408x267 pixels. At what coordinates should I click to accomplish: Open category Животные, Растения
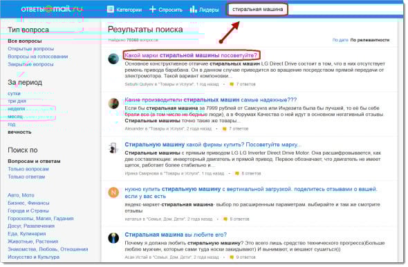[x=33, y=241]
